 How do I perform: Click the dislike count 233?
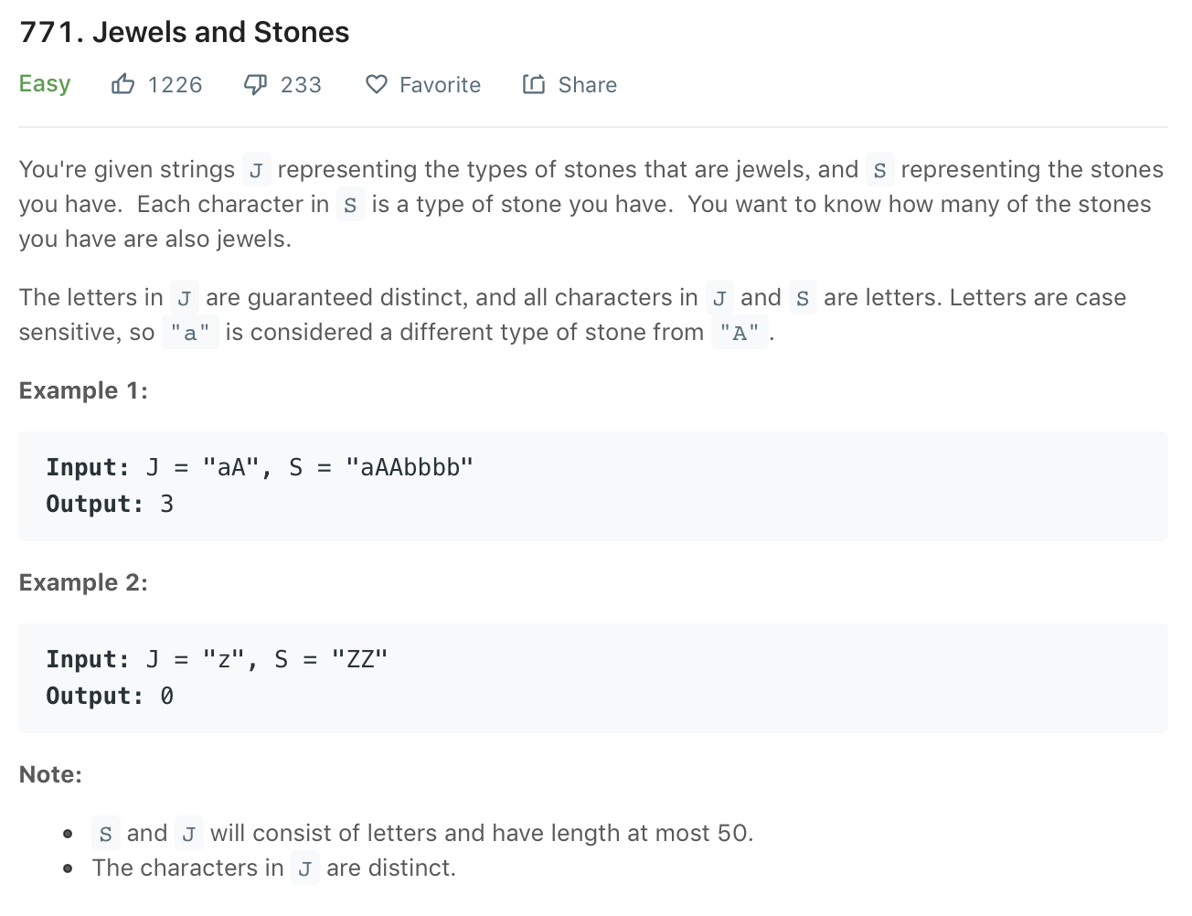(x=301, y=85)
